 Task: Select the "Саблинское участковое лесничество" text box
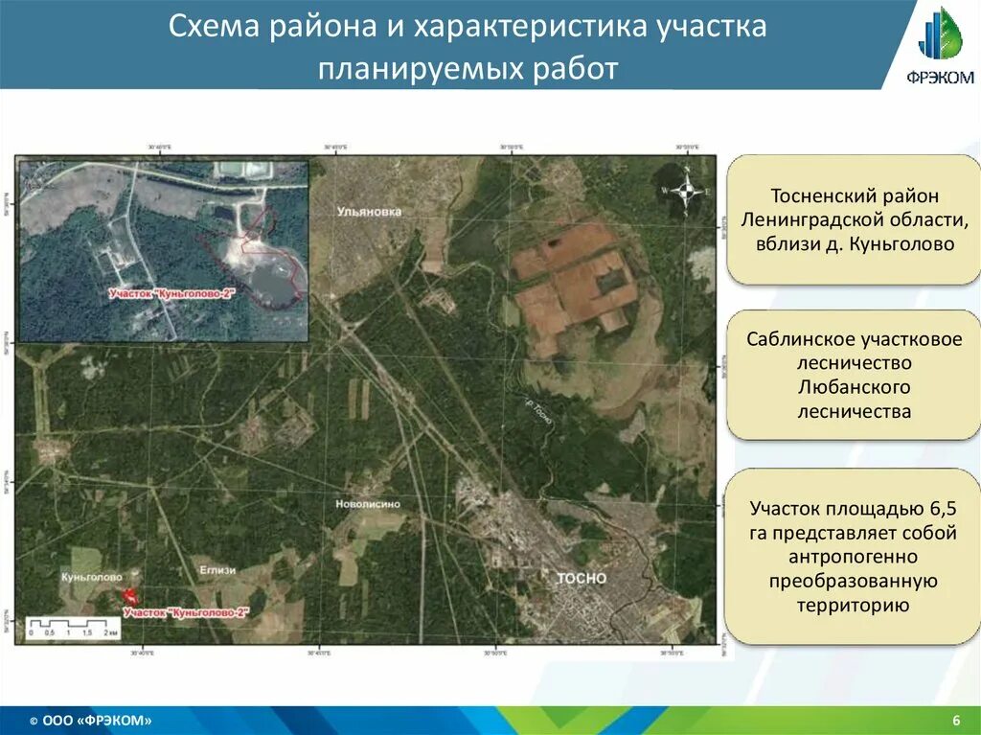click(x=854, y=375)
